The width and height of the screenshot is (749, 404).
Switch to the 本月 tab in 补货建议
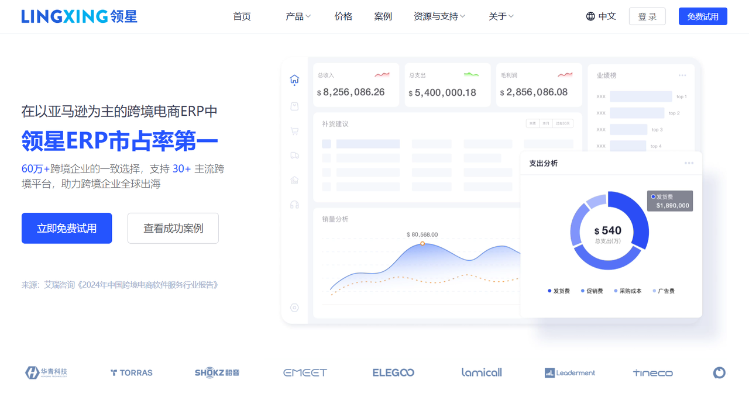(545, 123)
